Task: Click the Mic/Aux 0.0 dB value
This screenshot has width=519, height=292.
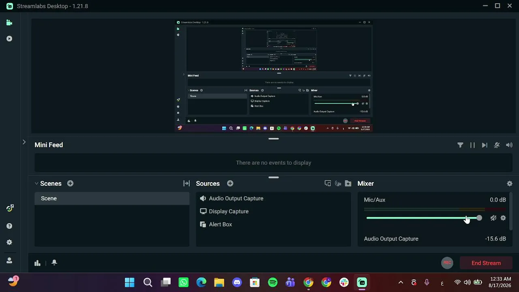Action: (x=498, y=200)
